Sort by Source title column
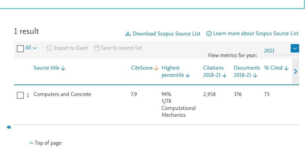Screen dimensions: 308x147 tap(49, 68)
